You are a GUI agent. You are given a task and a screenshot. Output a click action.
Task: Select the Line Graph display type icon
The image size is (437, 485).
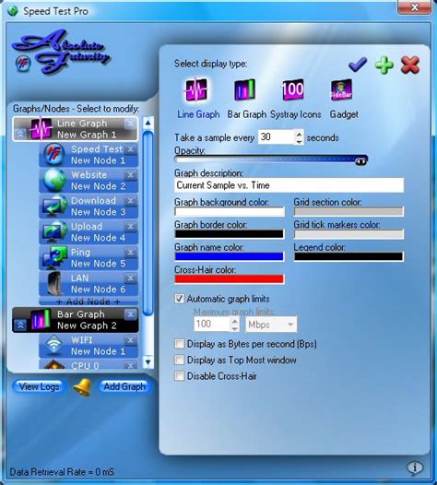(196, 90)
